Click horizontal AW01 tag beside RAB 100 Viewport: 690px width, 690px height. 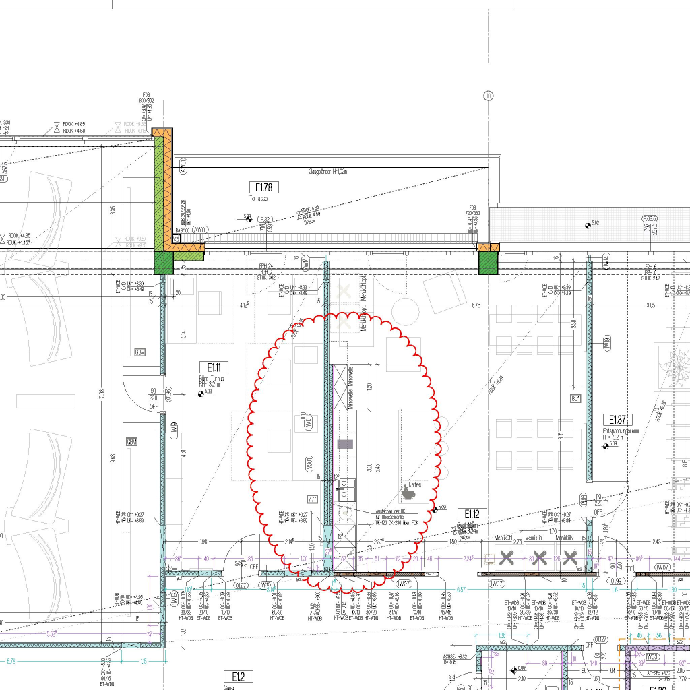click(x=200, y=230)
